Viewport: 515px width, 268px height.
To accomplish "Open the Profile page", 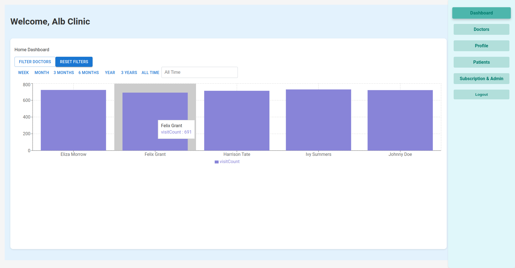I will click(x=481, y=46).
